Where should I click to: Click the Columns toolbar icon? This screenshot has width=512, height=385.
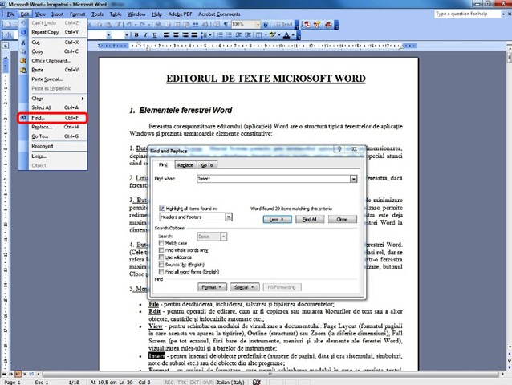click(195, 25)
